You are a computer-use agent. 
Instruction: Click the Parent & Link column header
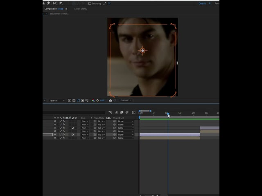(x=119, y=118)
